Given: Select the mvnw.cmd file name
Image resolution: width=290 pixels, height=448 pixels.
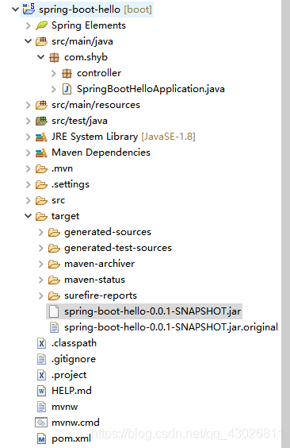Looking at the screenshot, I should click(75, 423).
